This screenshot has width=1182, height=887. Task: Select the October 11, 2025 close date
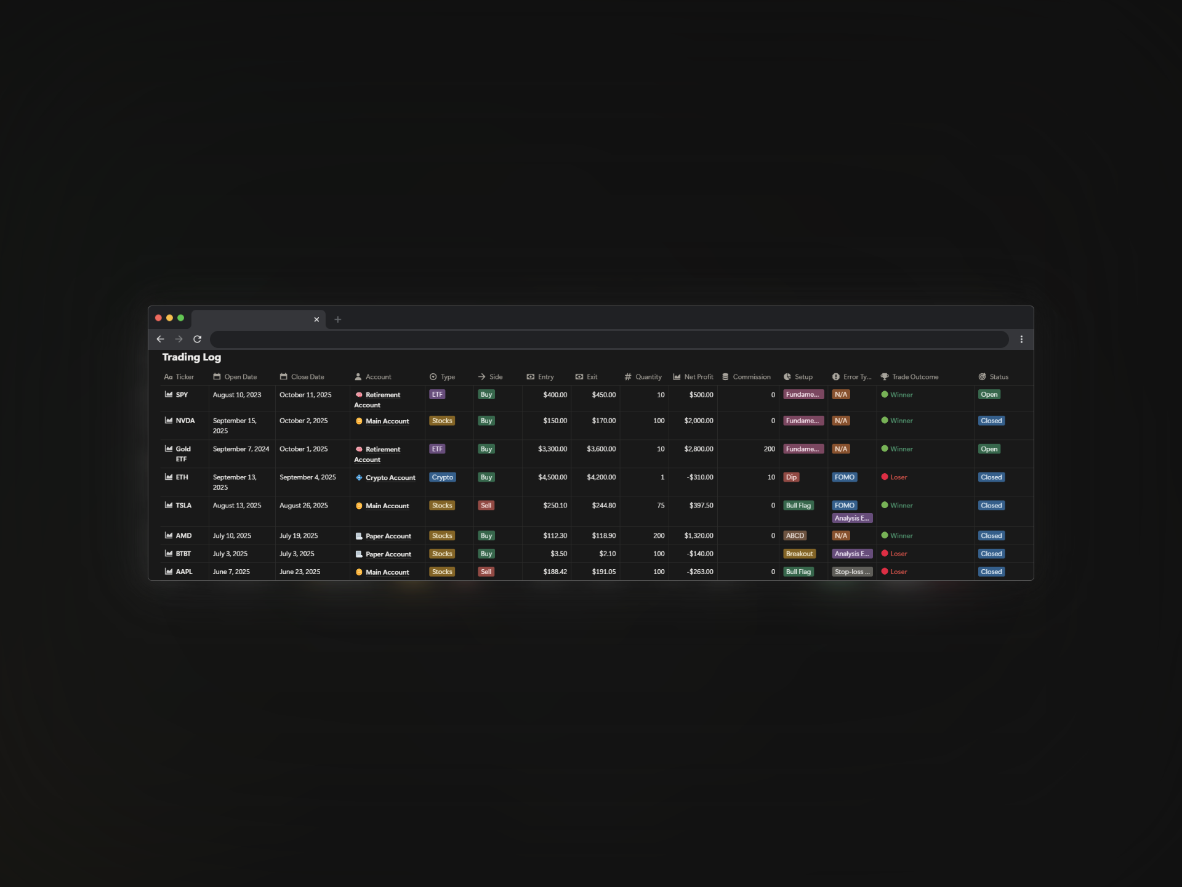(x=305, y=395)
